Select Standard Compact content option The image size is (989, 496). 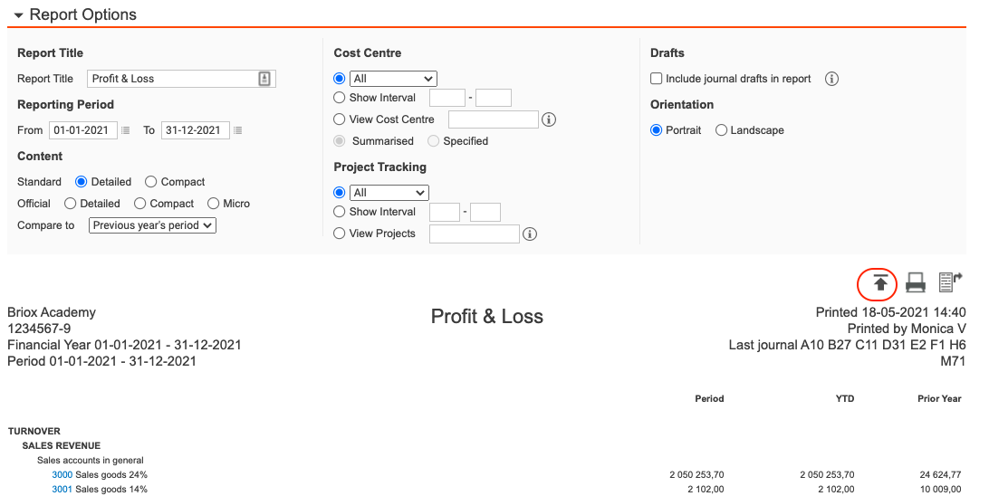point(151,182)
